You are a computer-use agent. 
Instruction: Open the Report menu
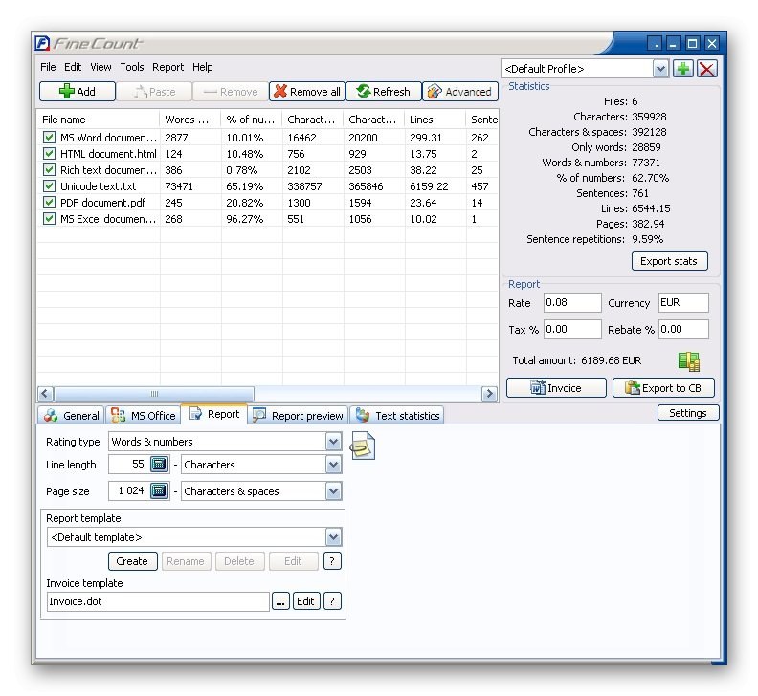click(x=167, y=67)
